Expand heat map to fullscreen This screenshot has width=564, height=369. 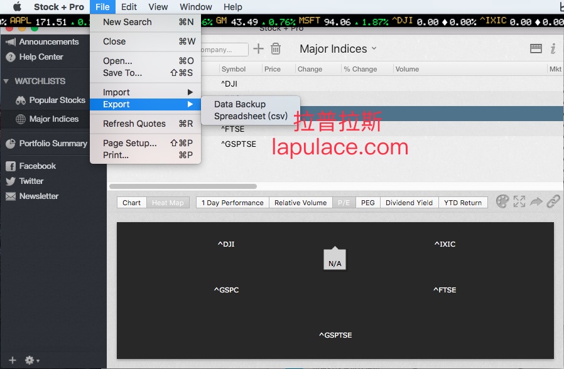(519, 201)
